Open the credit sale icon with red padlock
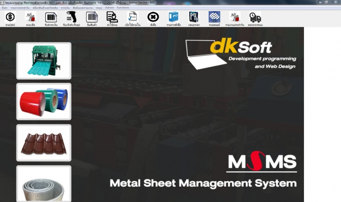Image resolution: width=341 pixels, height=202 pixels. click(30, 17)
